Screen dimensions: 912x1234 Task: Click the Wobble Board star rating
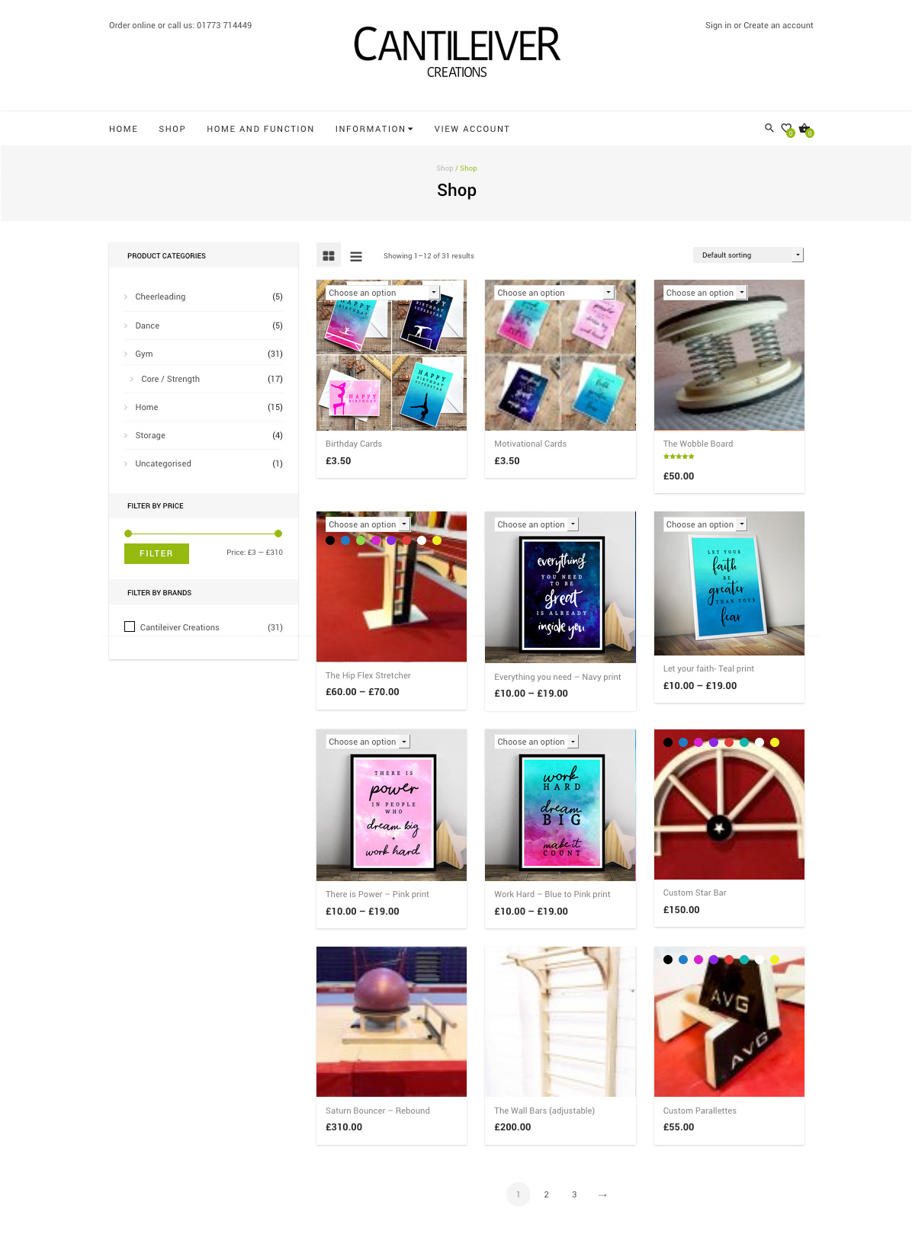point(678,457)
